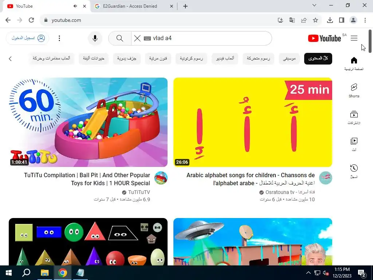This screenshot has width=373, height=280.
Task: Select the 'فنون مرئية' filter chip
Action: pos(158,59)
